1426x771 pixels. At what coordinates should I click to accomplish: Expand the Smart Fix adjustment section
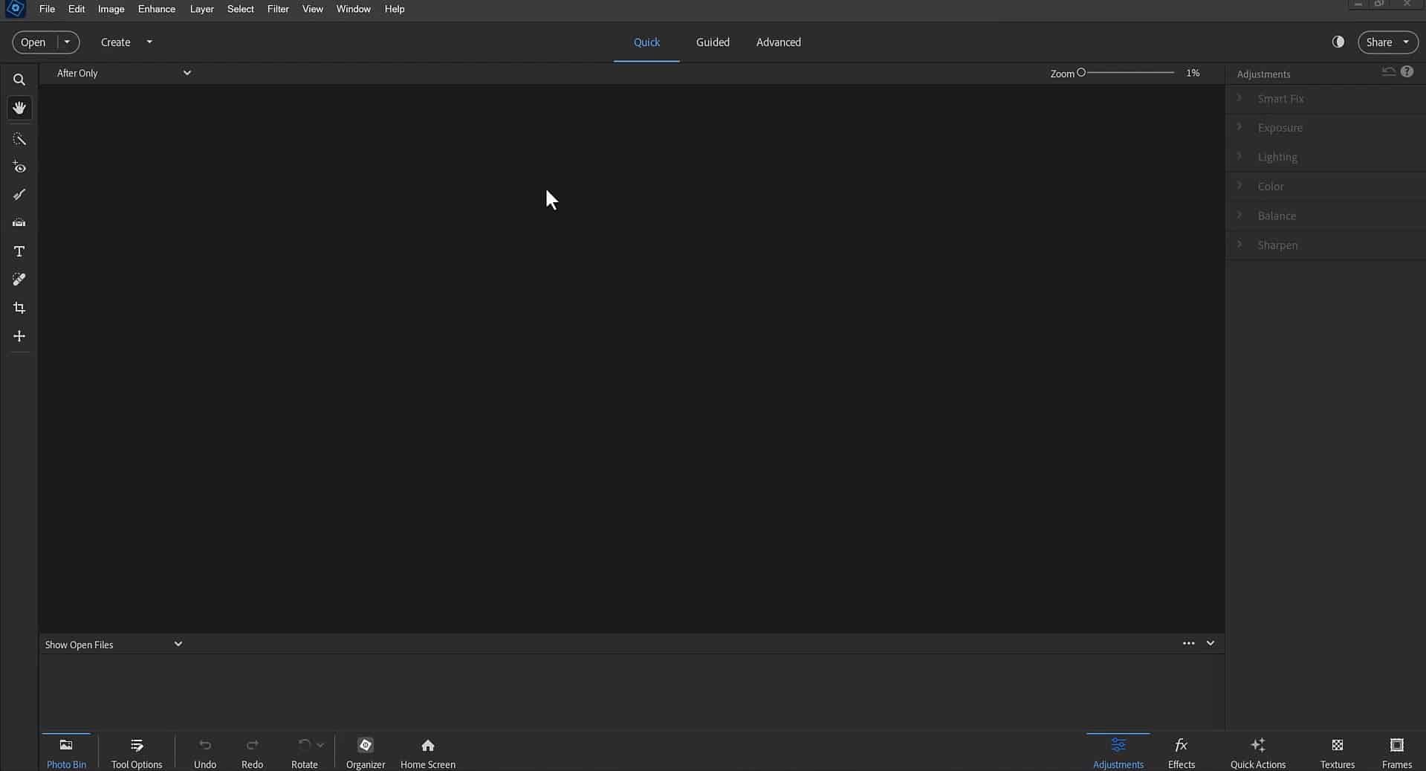click(x=1280, y=99)
